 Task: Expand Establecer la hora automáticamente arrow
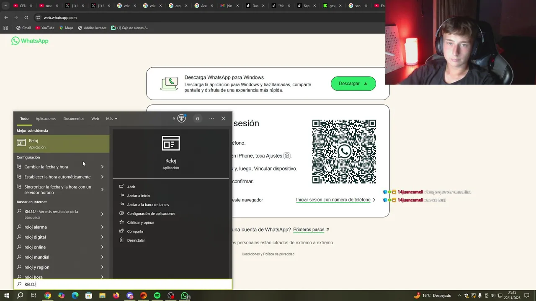[x=102, y=177]
